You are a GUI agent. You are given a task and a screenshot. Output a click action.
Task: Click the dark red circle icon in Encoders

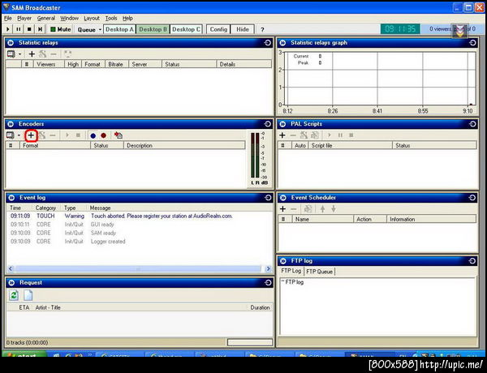coord(103,135)
